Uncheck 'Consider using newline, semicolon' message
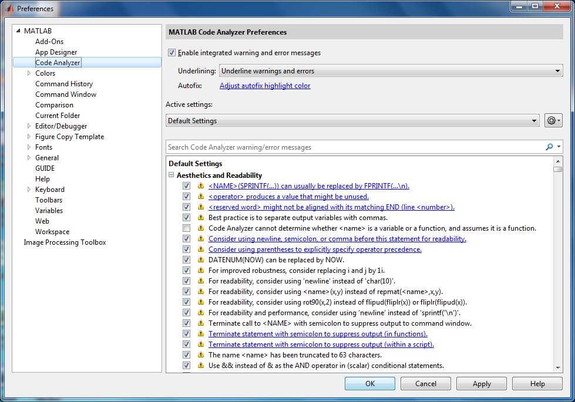 click(187, 239)
